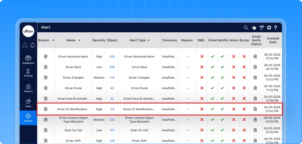The image size is (302, 144).
Task: Open email verify status icon for Diver On Call
Action: pos(255,130)
